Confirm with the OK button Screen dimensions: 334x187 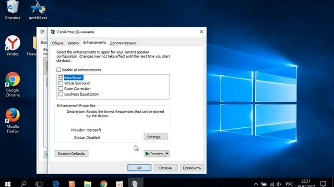tap(139, 168)
